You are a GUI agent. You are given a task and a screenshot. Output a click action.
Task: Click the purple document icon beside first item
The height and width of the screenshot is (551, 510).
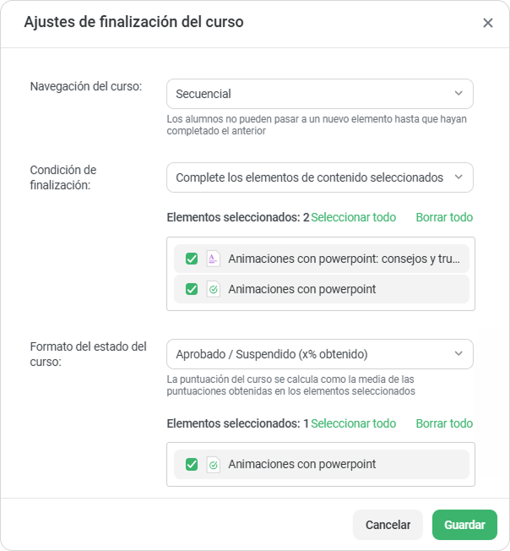point(213,259)
